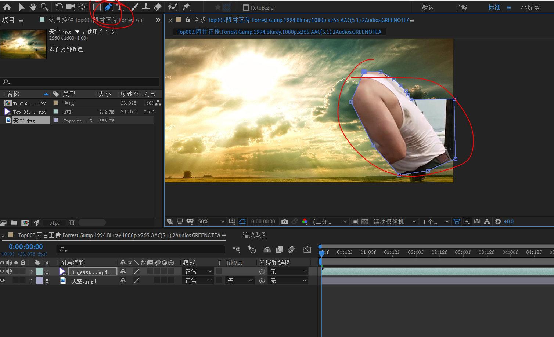Select the Pan Behind anchor point tool
554x337 pixels.
(83, 7)
